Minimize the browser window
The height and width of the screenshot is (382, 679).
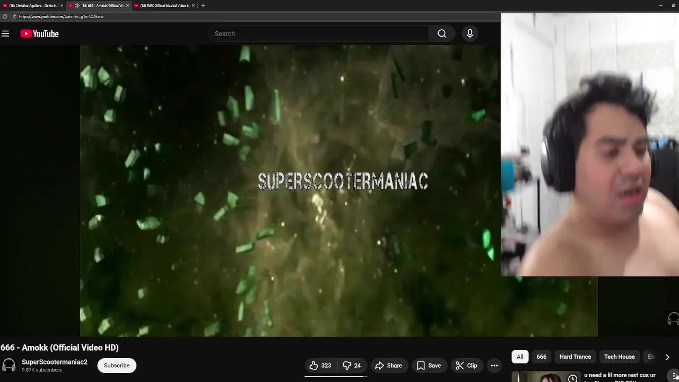pyautogui.click(x=660, y=5)
